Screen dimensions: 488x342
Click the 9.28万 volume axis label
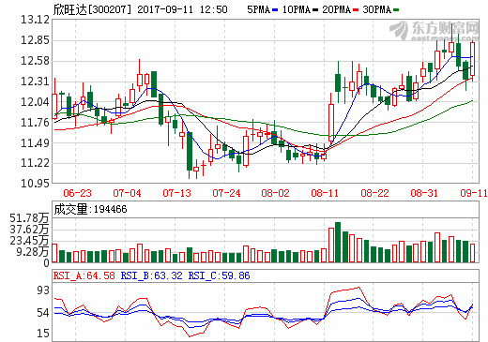33,252
